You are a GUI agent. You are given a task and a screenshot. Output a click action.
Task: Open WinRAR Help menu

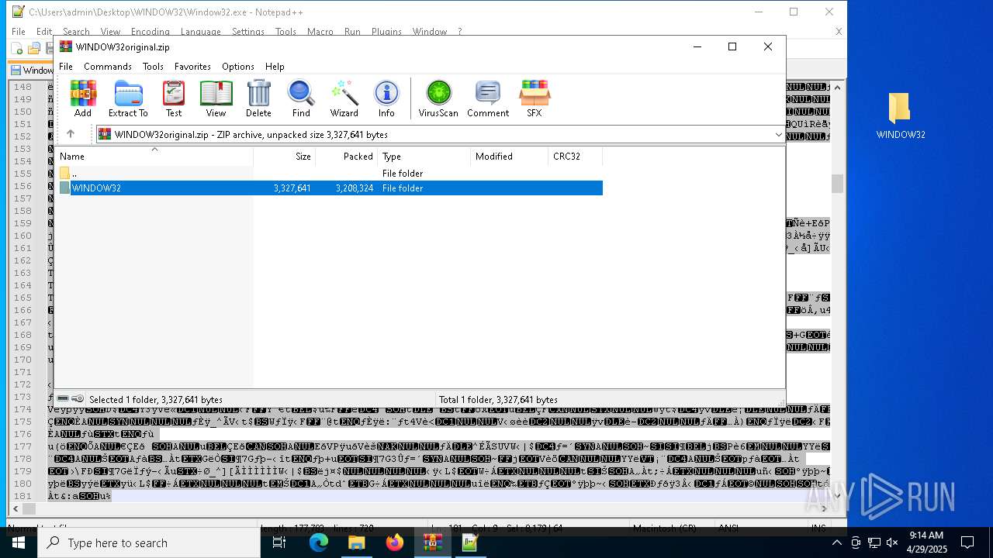point(275,67)
